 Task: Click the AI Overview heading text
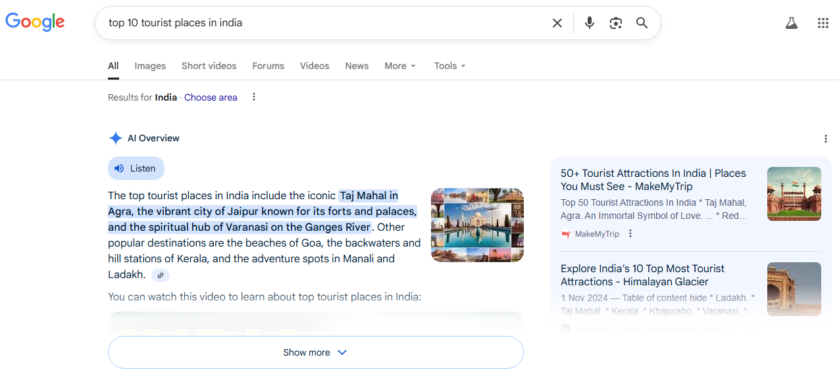153,138
